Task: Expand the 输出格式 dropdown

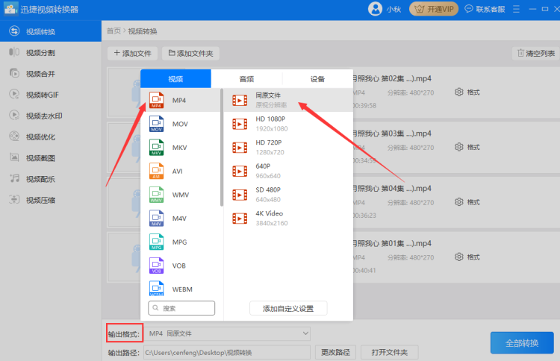Action: tap(227, 333)
